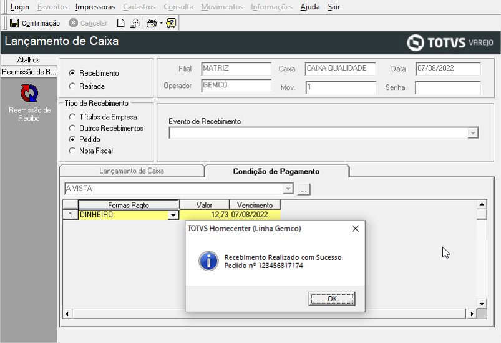The width and height of the screenshot is (501, 343).
Task: Expand the Evento de Recebimento dropdown
Action: pyautogui.click(x=472, y=133)
